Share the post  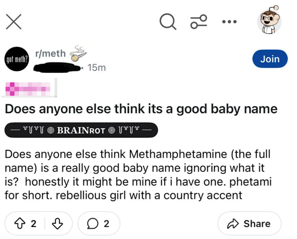pyautogui.click(x=249, y=224)
